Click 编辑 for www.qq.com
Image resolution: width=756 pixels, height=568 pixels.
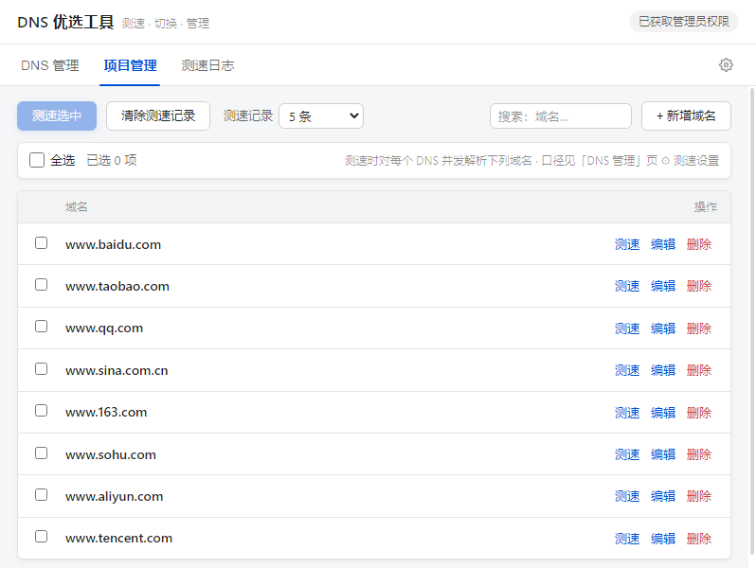point(663,328)
